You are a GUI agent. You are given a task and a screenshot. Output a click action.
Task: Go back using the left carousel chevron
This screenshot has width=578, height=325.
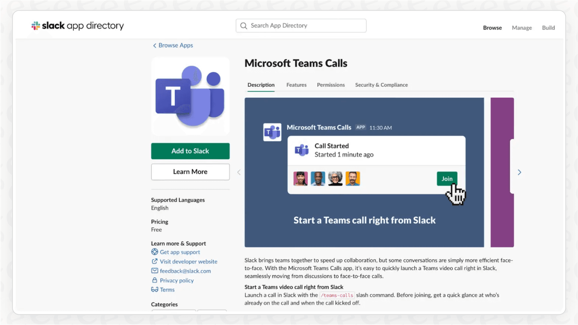[x=239, y=172]
